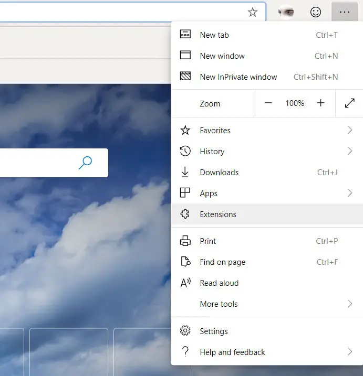Click the Ctrl+F shortcut text
Image resolution: width=363 pixels, height=376 pixels.
tap(327, 262)
